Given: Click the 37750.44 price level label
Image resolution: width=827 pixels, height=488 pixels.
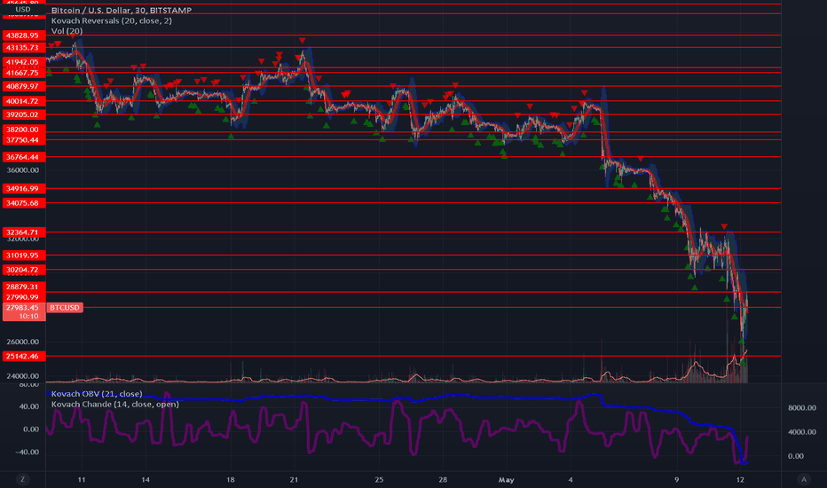Looking at the screenshot, I should [x=24, y=140].
